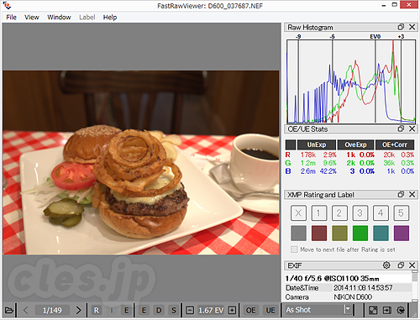This screenshot has height=320, width=420.
Task: Toggle the E button beside I
Action: (127, 310)
